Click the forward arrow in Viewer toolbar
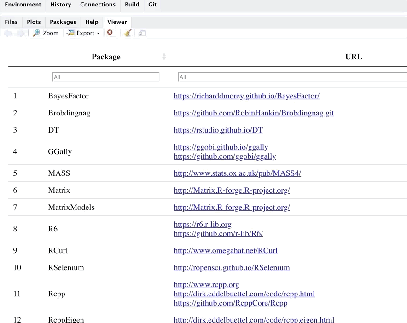The height and width of the screenshot is (323, 407). point(21,33)
